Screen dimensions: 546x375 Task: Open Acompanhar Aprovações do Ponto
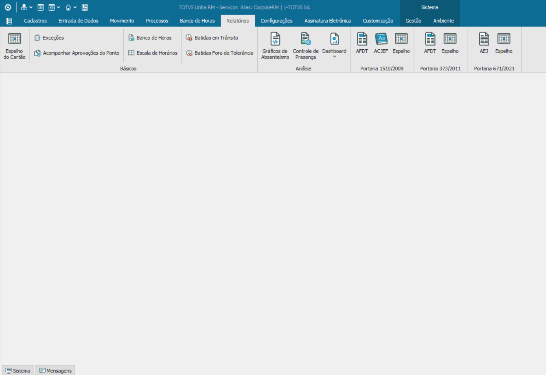(81, 53)
